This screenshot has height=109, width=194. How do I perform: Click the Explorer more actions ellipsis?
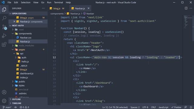(x=43, y=8)
